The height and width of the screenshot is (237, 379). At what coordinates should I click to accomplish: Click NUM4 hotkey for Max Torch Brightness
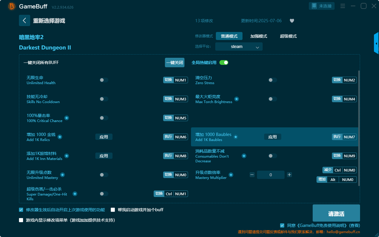(344, 99)
